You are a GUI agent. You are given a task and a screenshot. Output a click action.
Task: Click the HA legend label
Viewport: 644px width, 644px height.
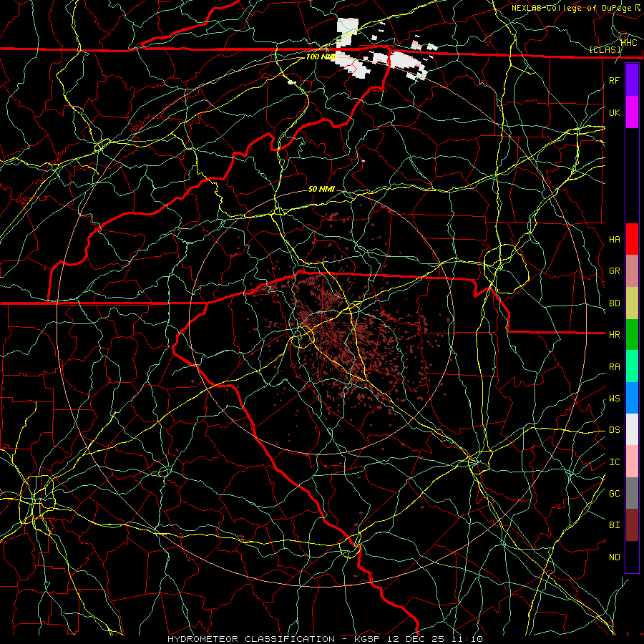tap(615, 240)
